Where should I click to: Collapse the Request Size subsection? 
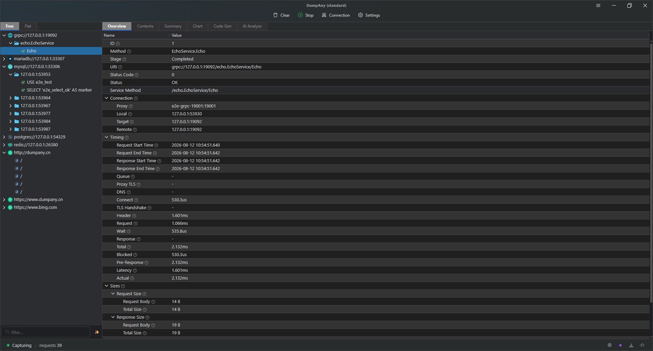(x=113, y=294)
